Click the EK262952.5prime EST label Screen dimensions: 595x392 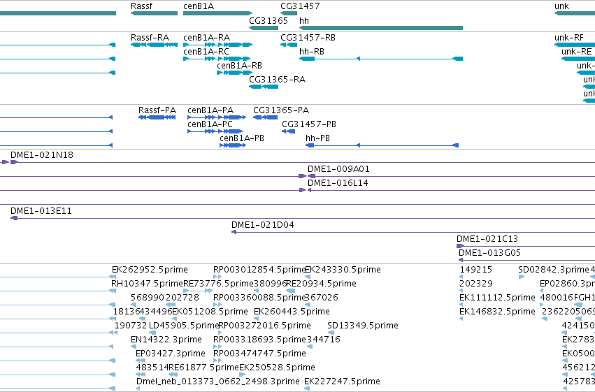tap(150, 270)
